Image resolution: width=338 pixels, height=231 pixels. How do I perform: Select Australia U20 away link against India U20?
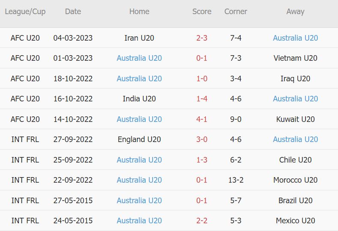click(295, 99)
